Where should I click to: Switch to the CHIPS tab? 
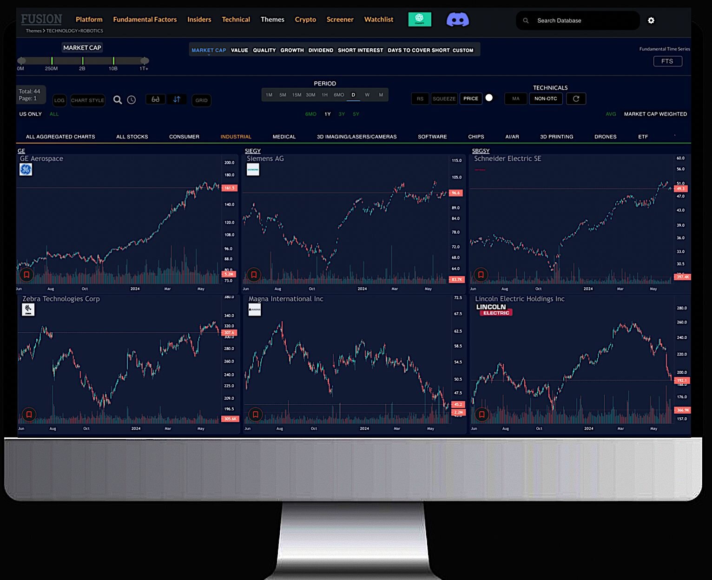point(476,137)
